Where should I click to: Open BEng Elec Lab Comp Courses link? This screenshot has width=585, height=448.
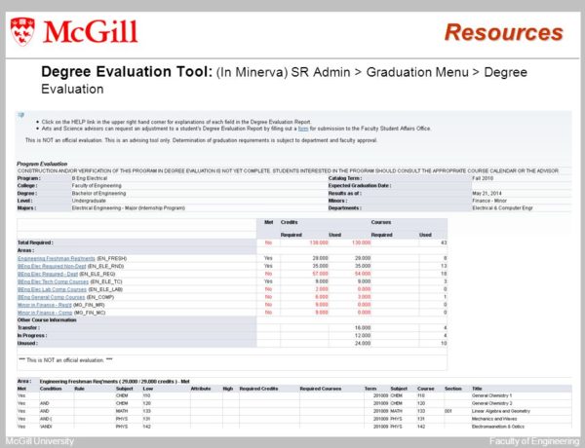click(52, 290)
